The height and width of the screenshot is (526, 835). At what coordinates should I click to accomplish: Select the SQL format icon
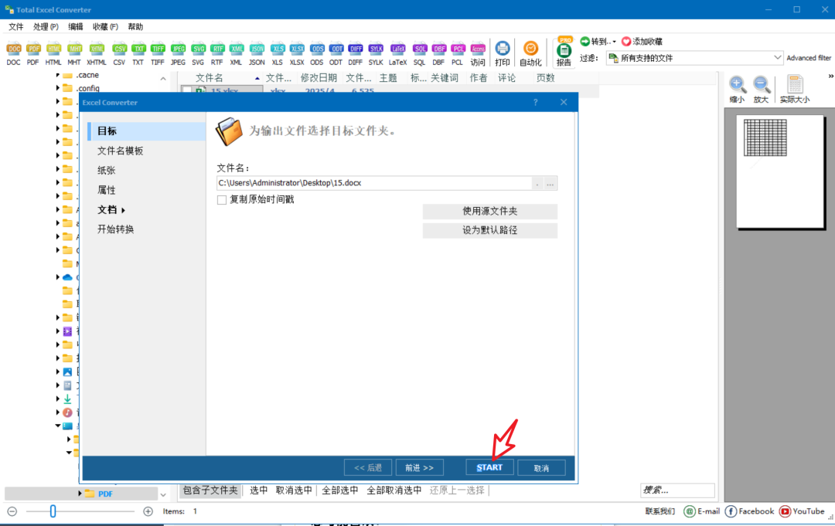[420, 54]
